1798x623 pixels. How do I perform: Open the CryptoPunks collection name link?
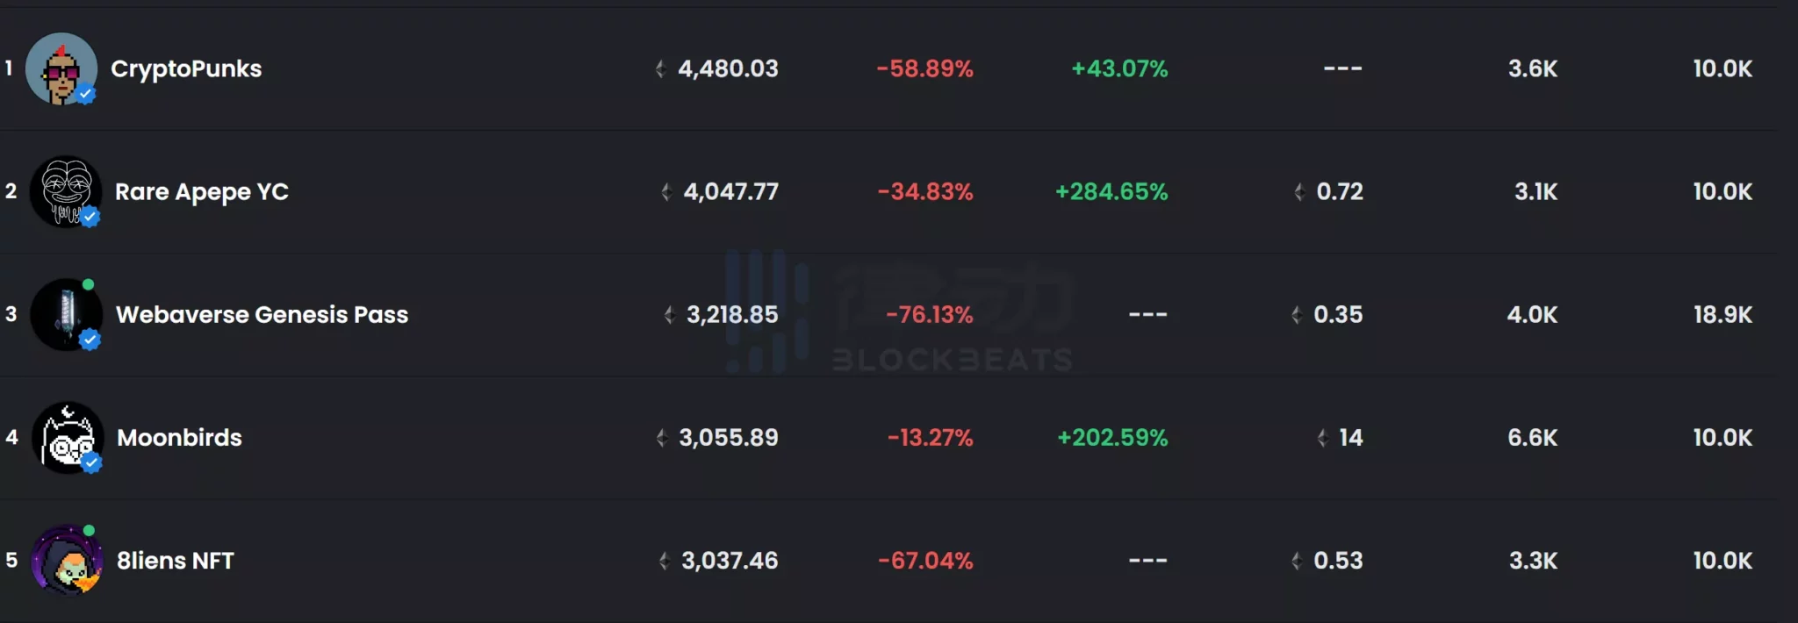click(x=186, y=68)
